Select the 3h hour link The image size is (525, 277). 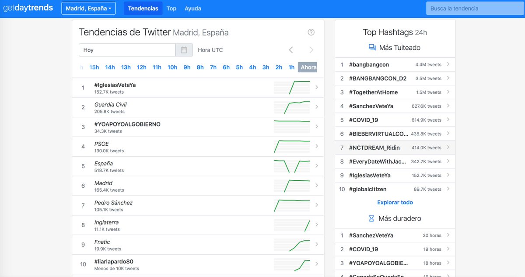point(266,67)
